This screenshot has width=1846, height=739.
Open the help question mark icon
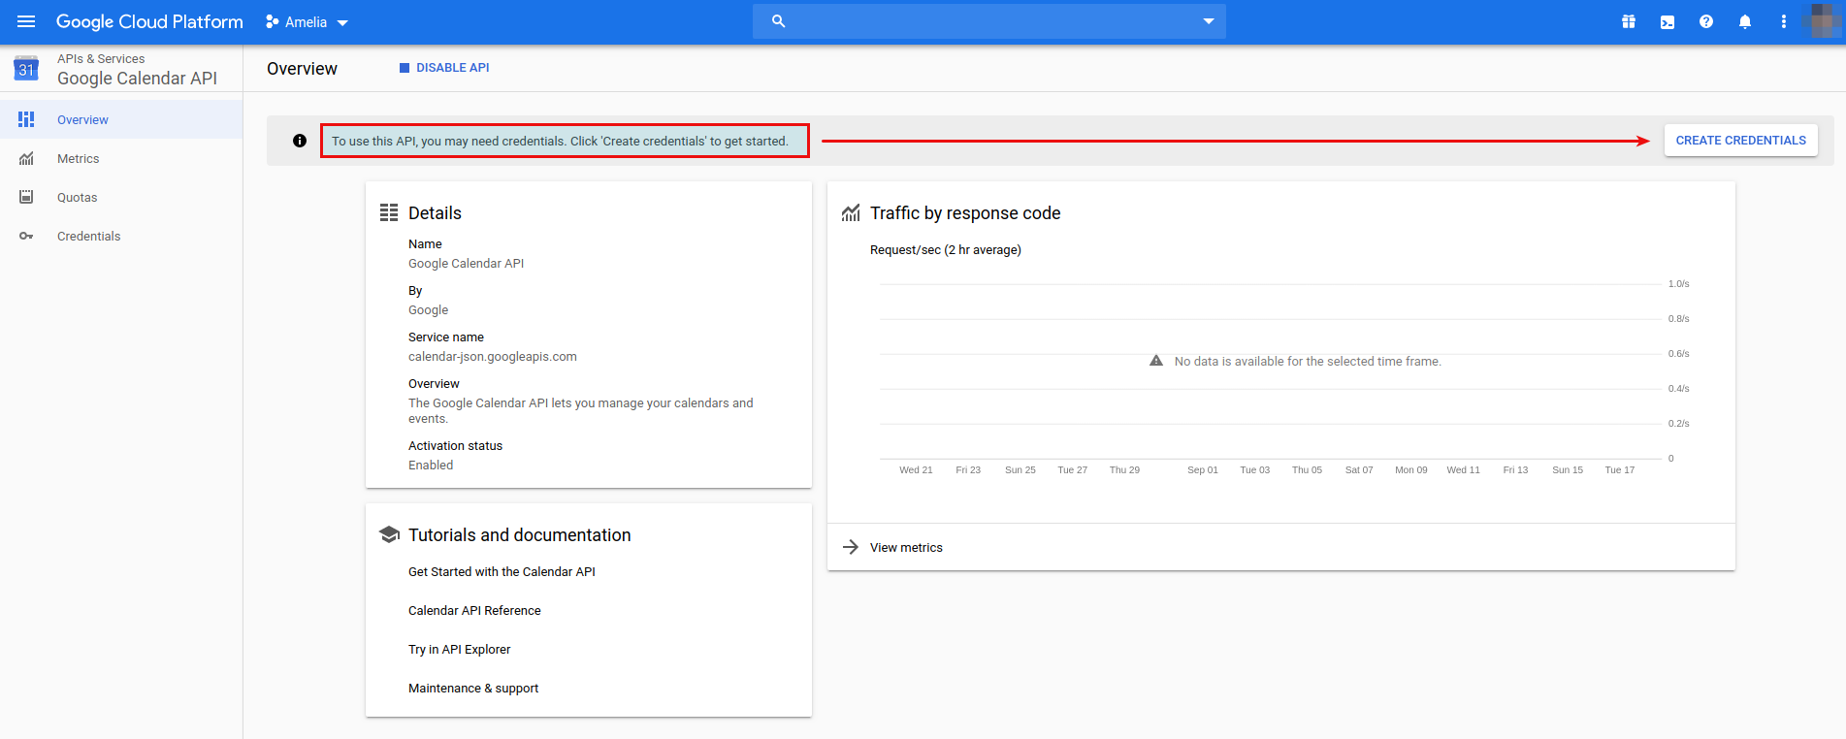coord(1706,21)
